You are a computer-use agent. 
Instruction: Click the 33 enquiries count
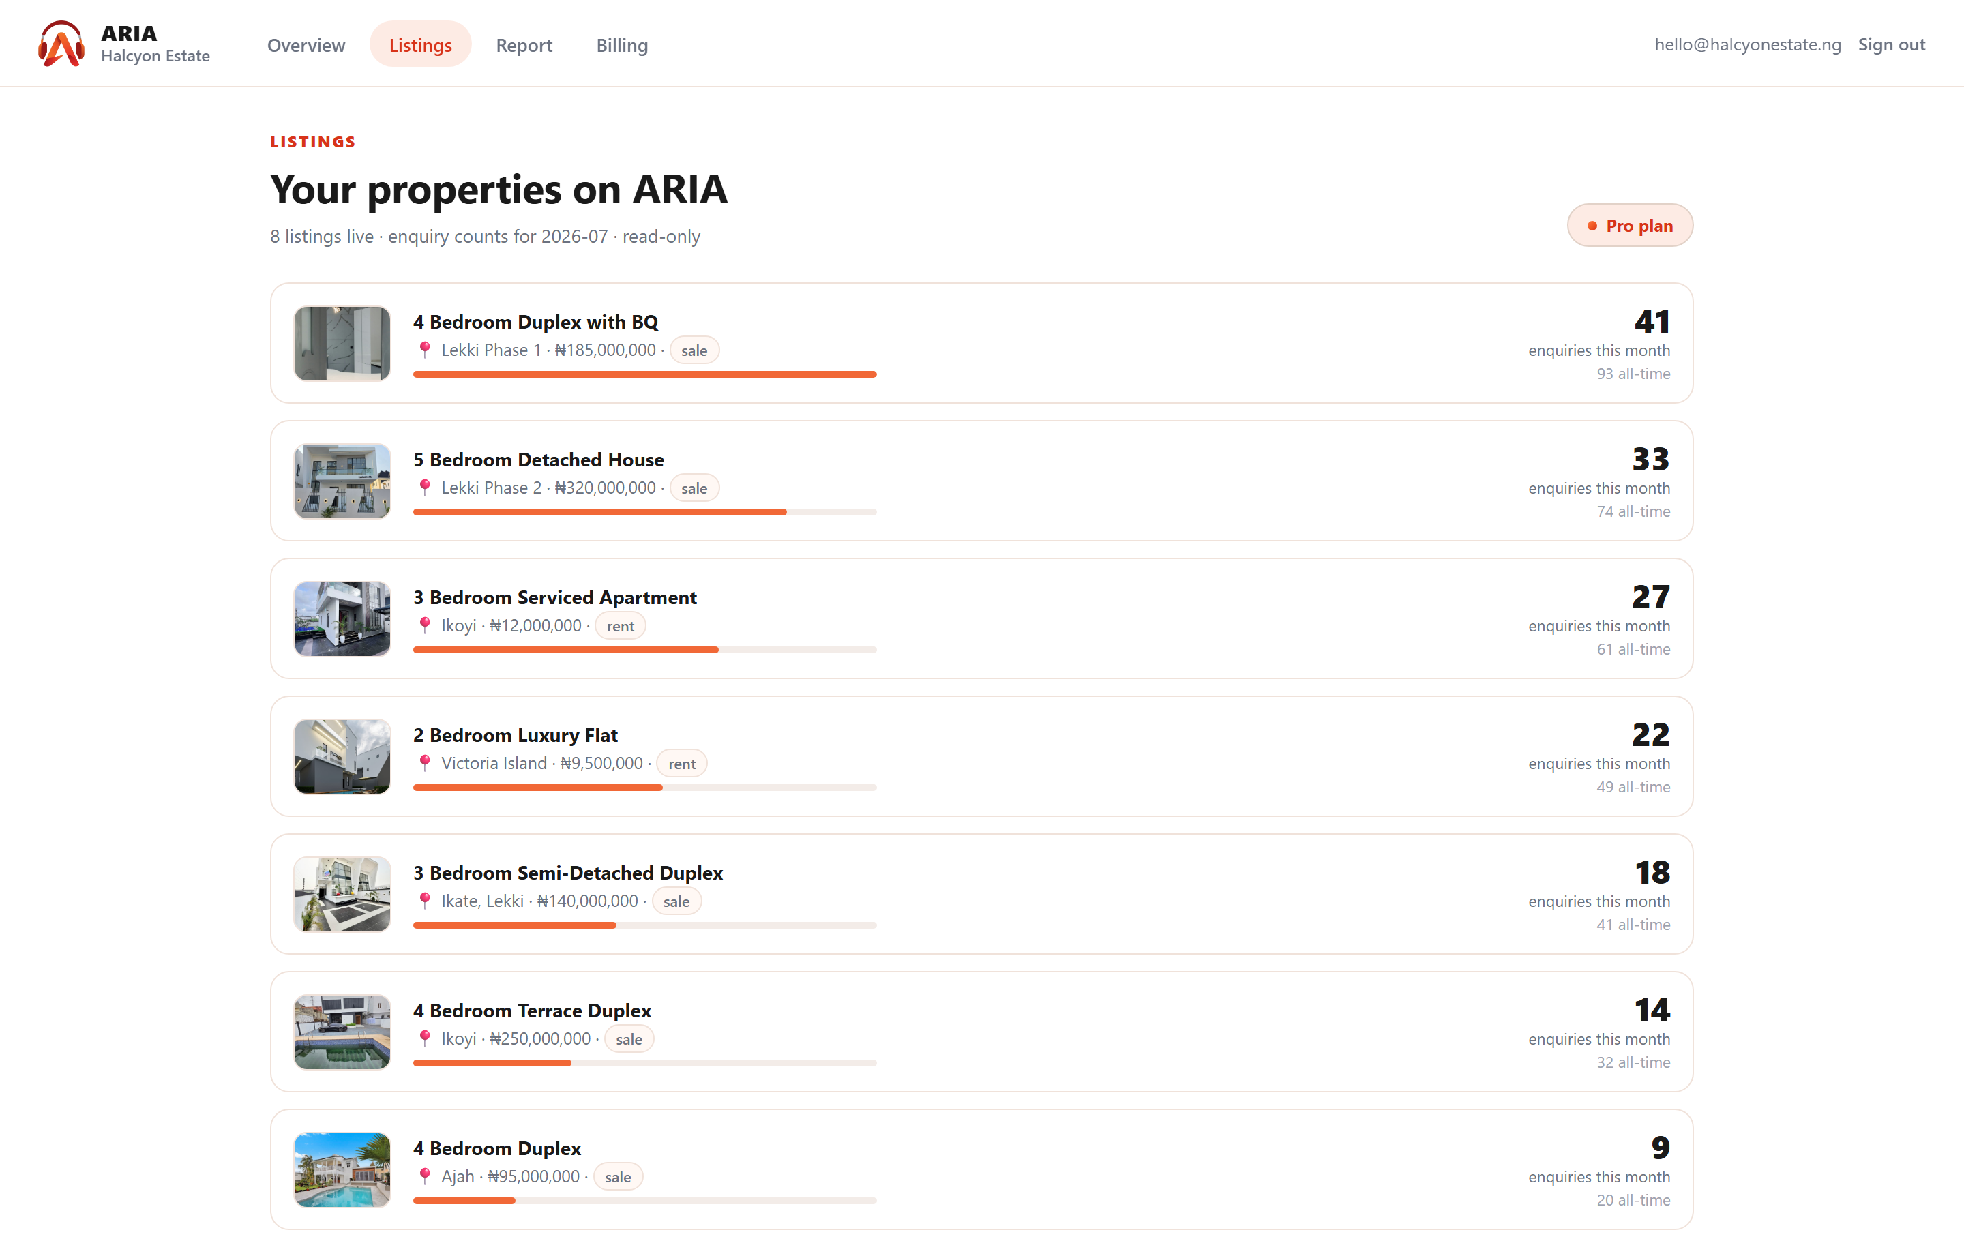pyautogui.click(x=1651, y=459)
